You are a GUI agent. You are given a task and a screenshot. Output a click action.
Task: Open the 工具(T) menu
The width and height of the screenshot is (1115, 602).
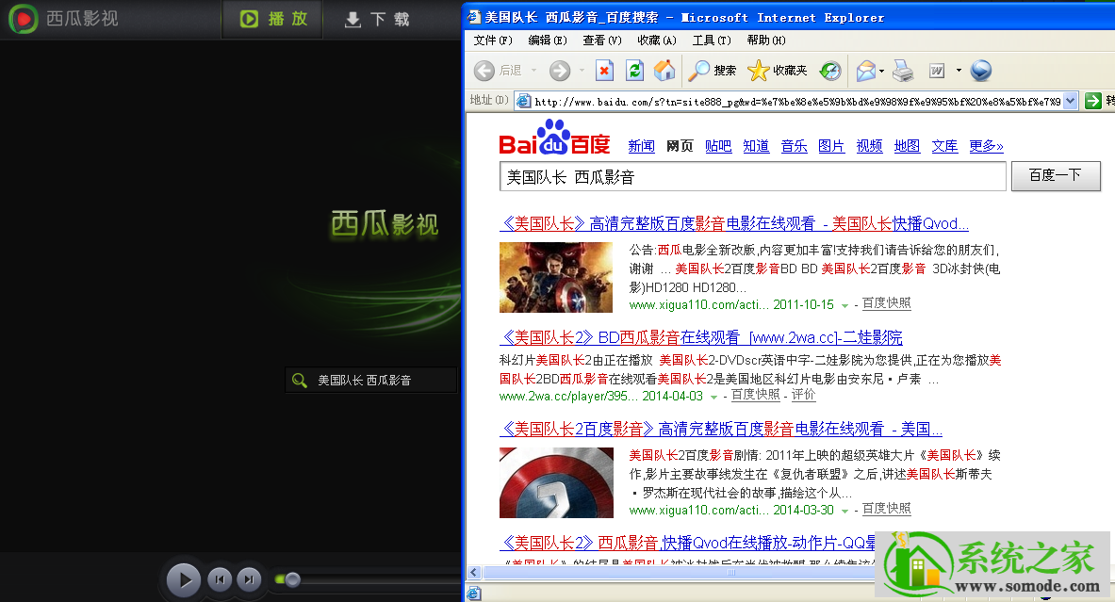point(712,41)
